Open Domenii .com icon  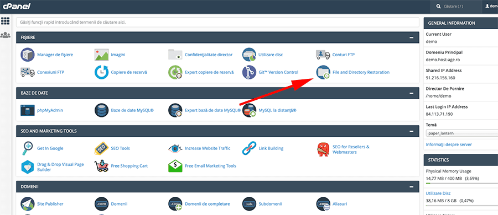pos(102,204)
